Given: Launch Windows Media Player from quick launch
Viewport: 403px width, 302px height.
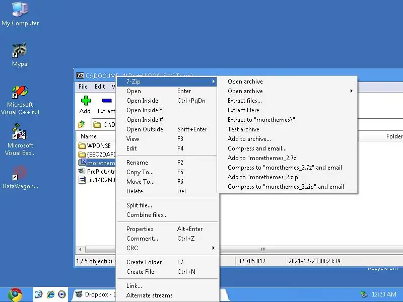Looking at the screenshot, I should tap(61, 294).
